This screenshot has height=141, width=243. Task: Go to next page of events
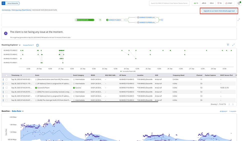click(233, 104)
